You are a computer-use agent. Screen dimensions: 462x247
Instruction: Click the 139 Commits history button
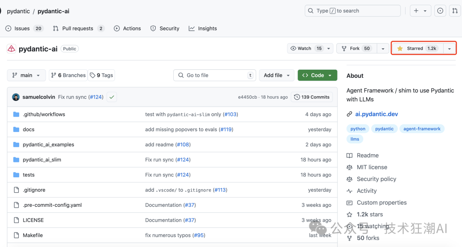[x=312, y=97]
